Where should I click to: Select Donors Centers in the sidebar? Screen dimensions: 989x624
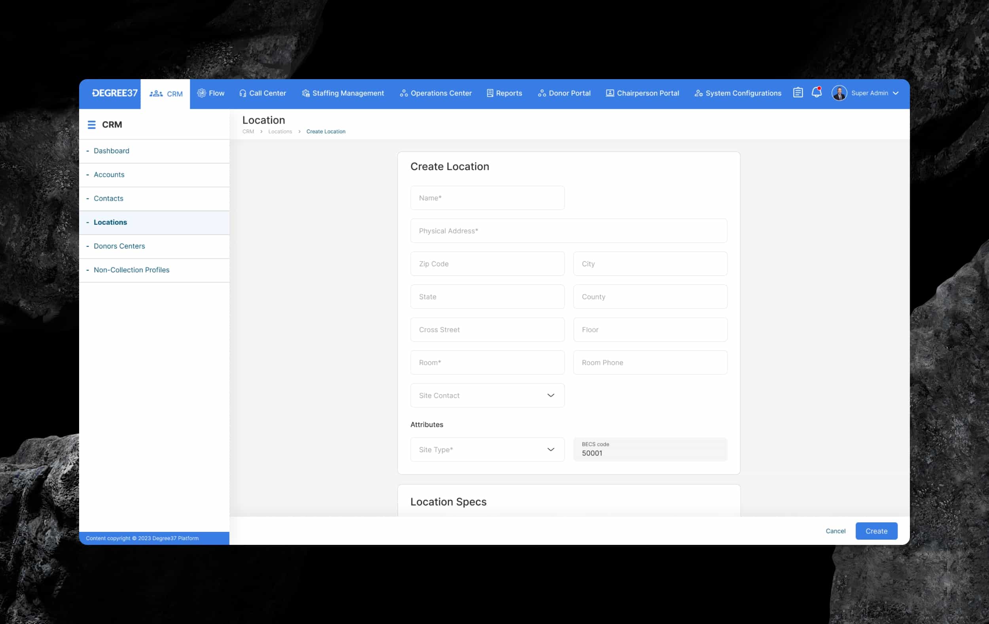pyautogui.click(x=119, y=246)
